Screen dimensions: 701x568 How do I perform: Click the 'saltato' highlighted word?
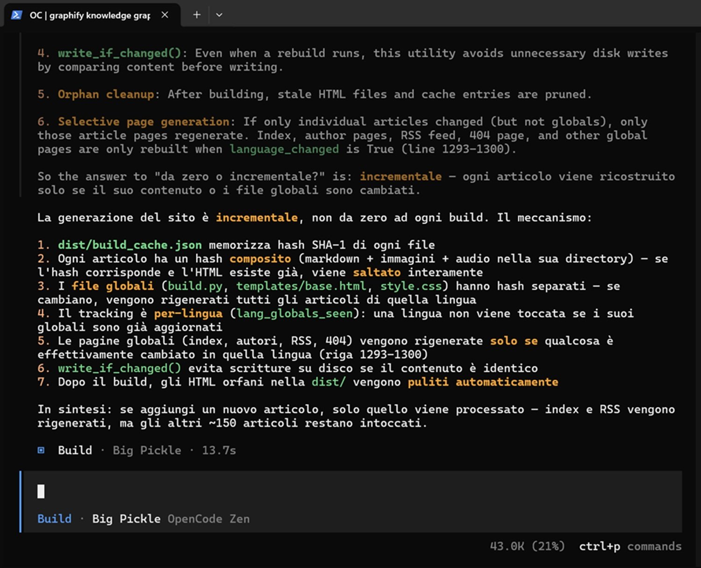click(x=377, y=272)
